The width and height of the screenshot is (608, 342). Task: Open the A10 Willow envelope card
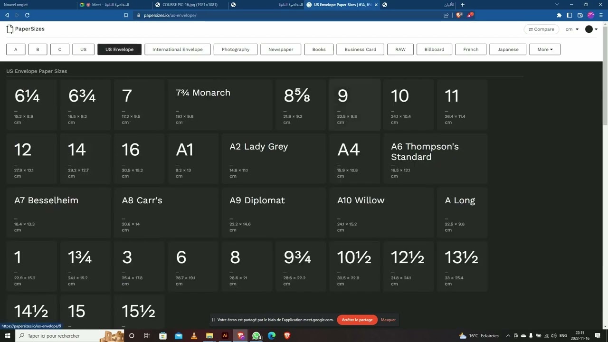pyautogui.click(x=381, y=212)
